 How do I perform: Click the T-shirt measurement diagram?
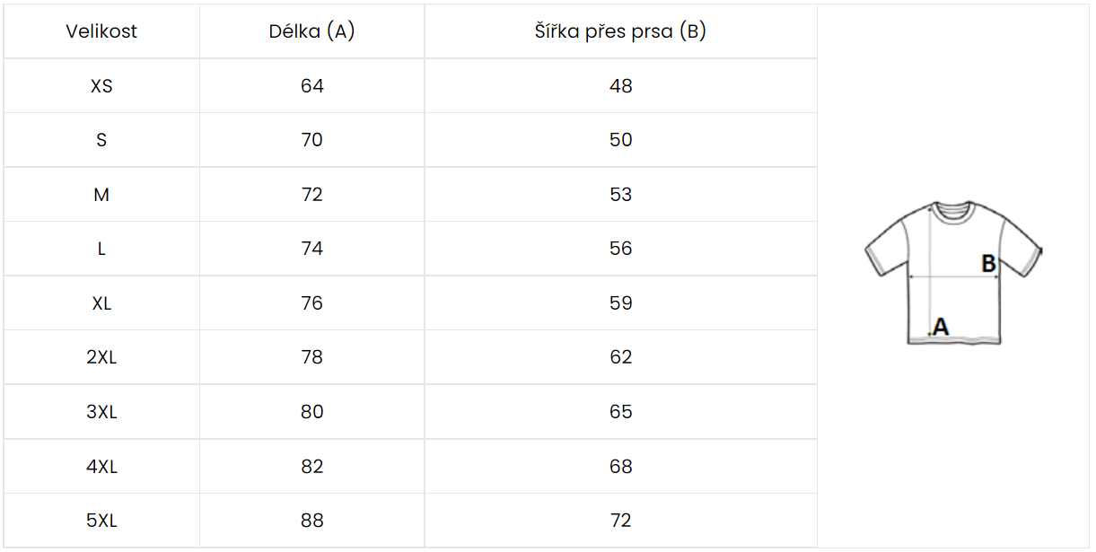pyautogui.click(x=953, y=273)
